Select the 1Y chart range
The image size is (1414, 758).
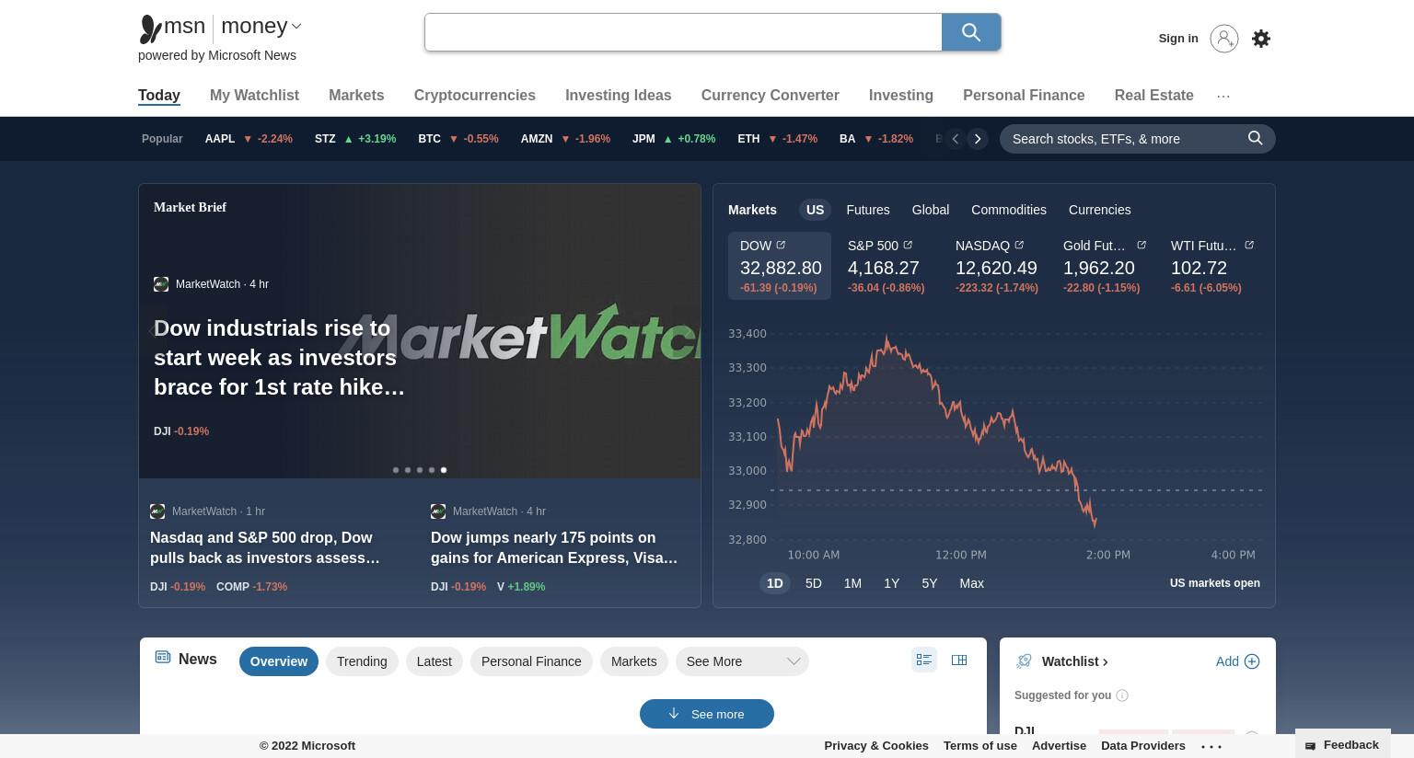click(891, 583)
